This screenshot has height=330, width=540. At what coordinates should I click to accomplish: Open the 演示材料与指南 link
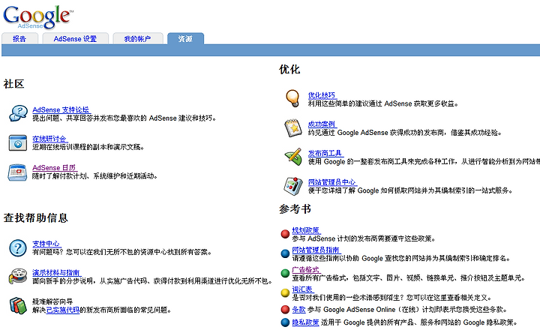coord(56,273)
